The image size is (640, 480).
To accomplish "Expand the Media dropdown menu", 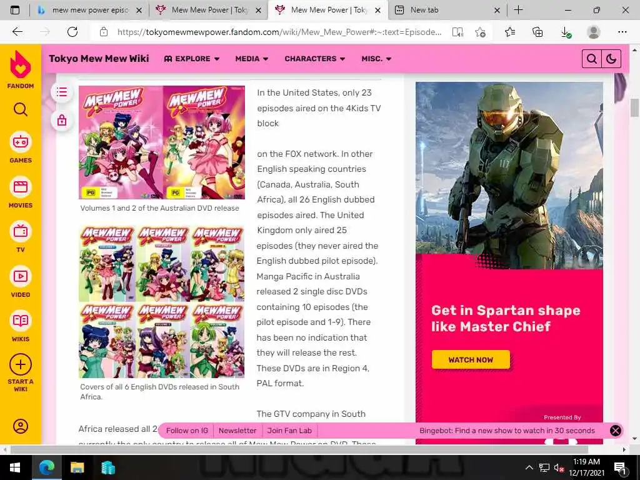I will tap(252, 59).
